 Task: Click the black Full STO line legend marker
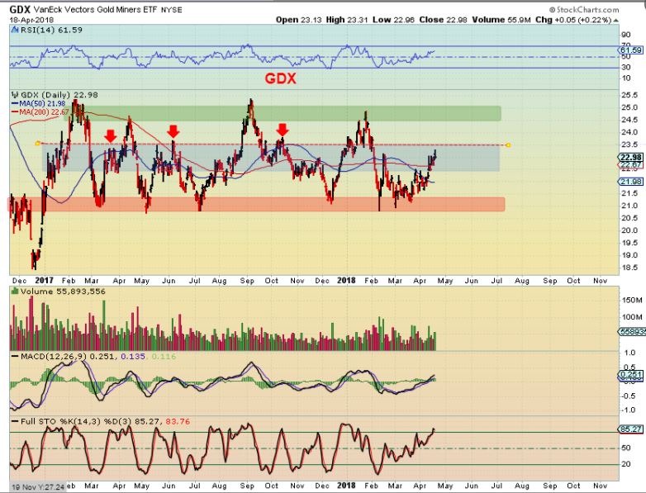(15, 421)
